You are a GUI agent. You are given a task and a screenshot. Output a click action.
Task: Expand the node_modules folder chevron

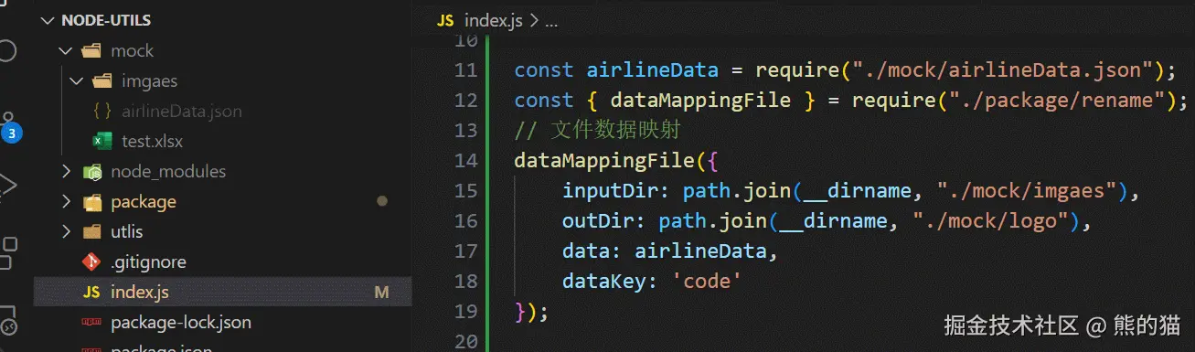pyautogui.click(x=66, y=171)
